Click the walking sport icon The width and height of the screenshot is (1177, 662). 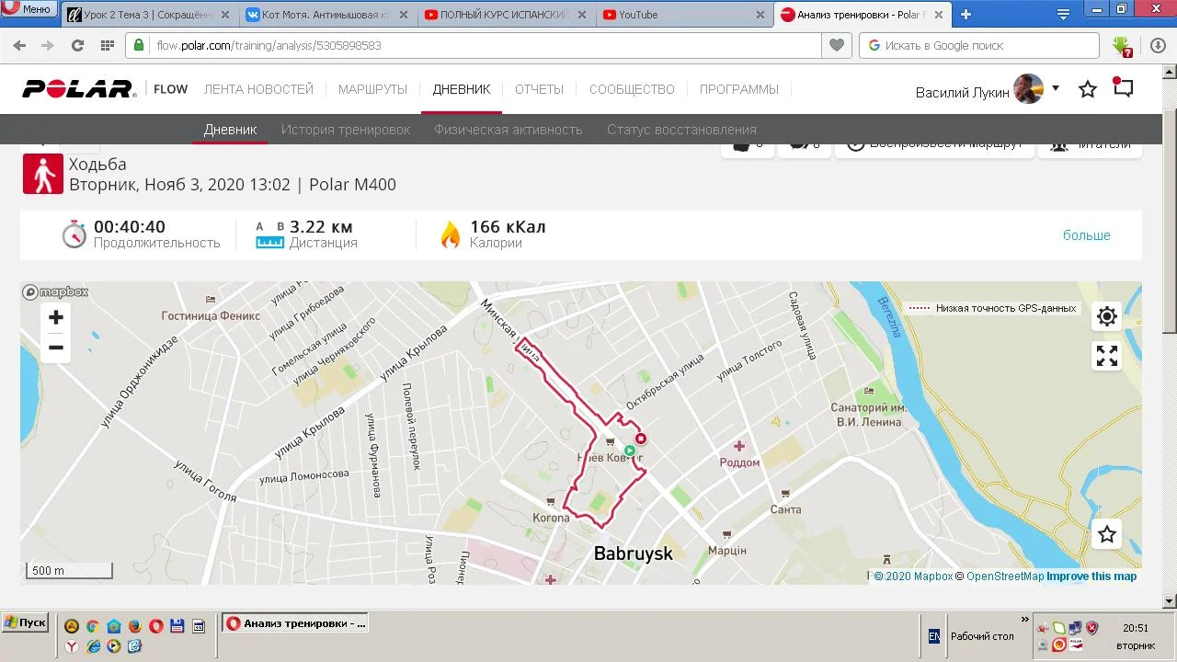point(43,174)
